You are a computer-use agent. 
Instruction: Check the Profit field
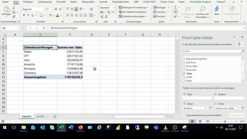click(x=184, y=81)
